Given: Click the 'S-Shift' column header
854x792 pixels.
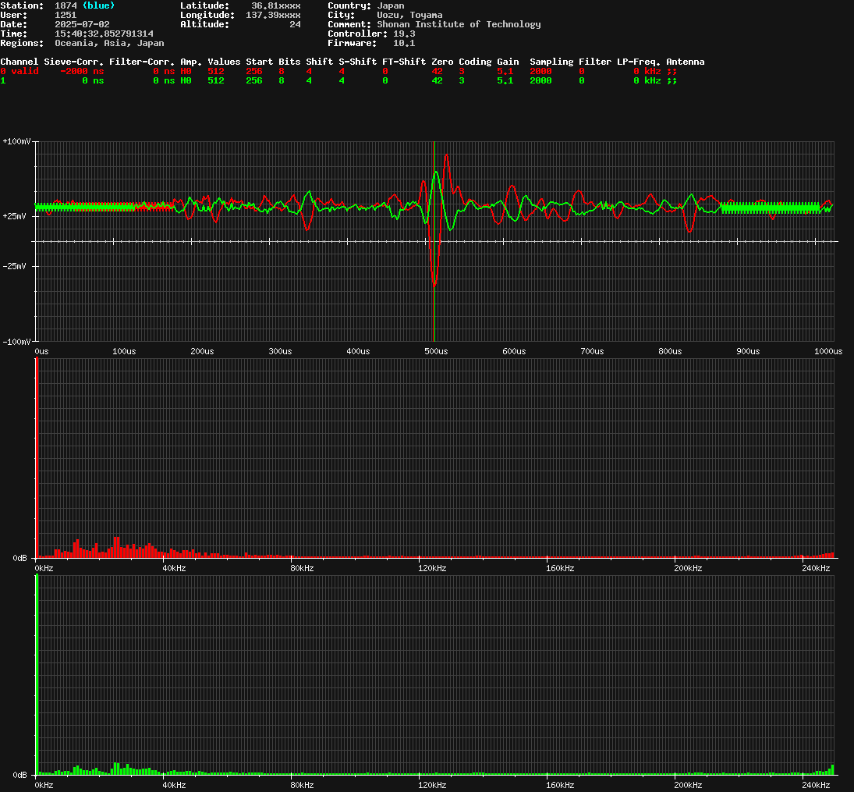Looking at the screenshot, I should coord(357,62).
